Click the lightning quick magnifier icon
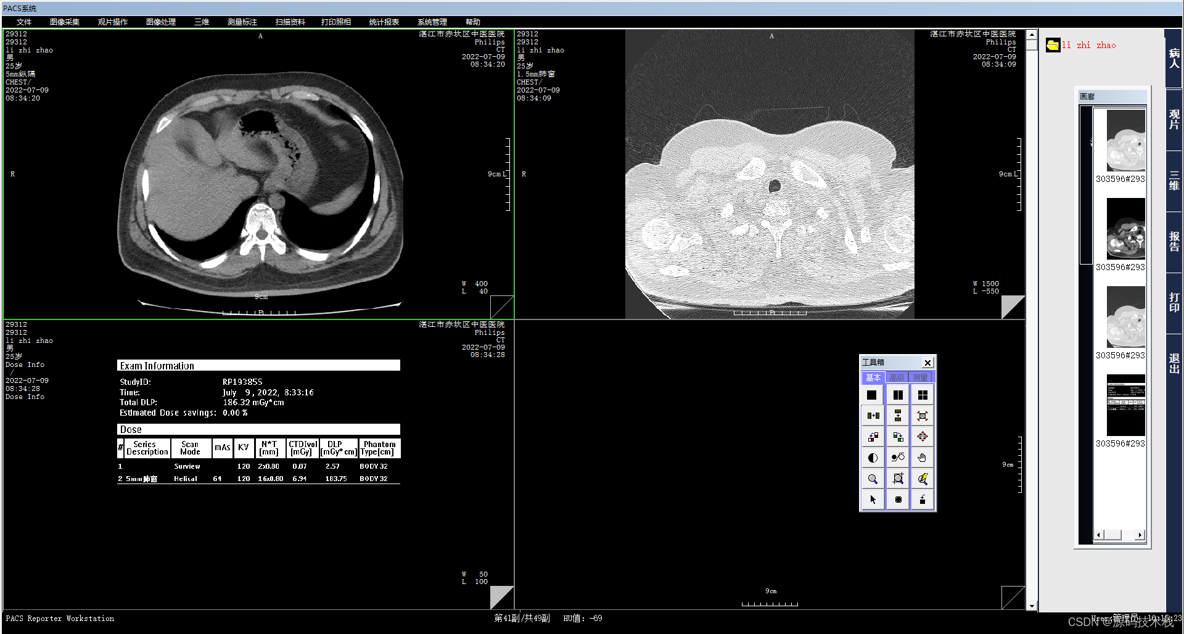1184x634 pixels. 923,479
